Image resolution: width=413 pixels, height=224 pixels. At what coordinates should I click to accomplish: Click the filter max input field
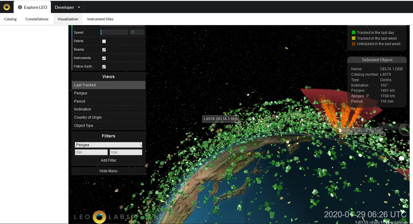(126, 152)
